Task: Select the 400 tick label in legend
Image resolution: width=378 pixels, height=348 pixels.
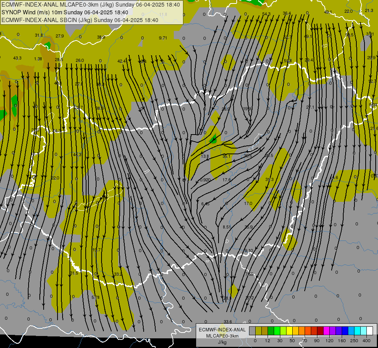Action: coord(366,341)
